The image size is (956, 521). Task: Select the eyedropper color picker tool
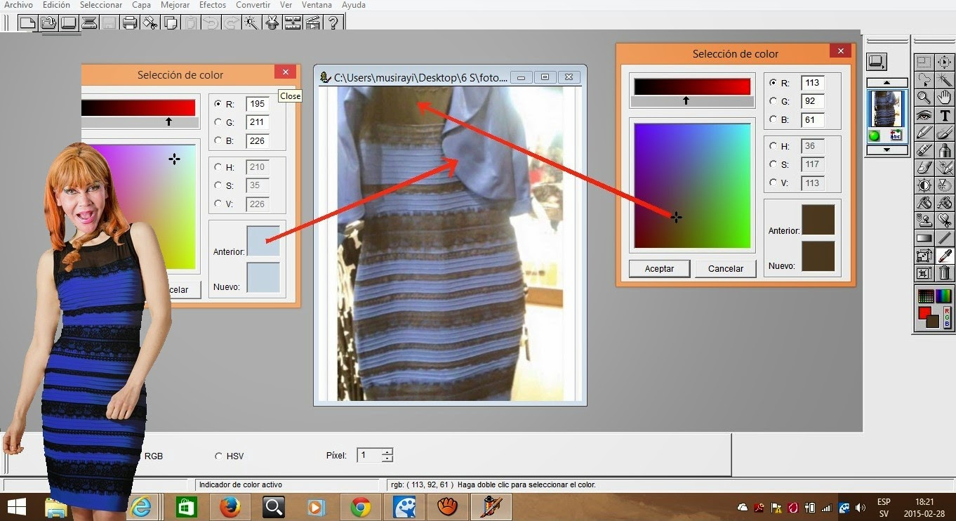point(945,256)
